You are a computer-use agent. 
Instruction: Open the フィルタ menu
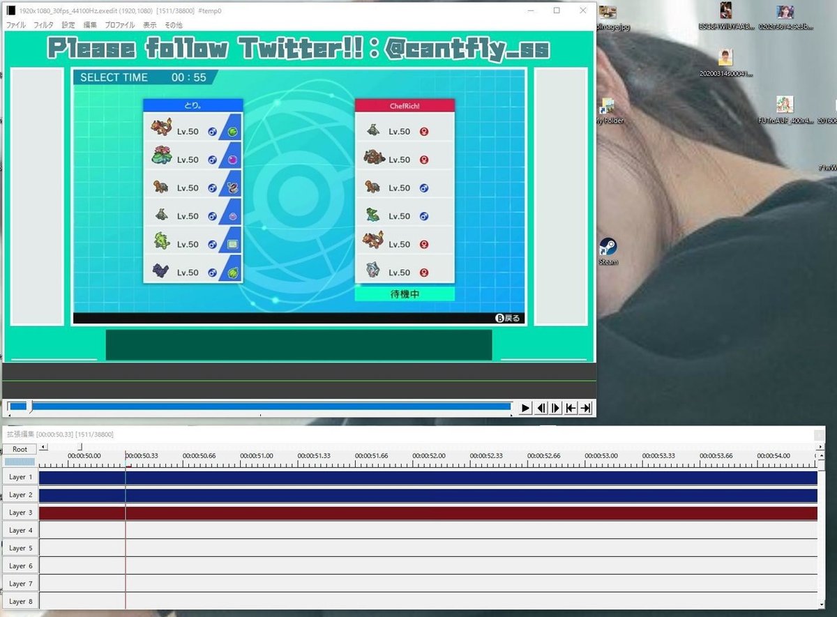coord(43,25)
